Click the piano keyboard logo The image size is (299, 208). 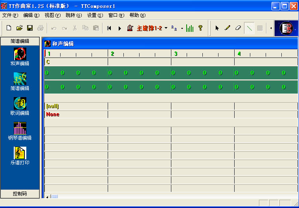pos(286,28)
